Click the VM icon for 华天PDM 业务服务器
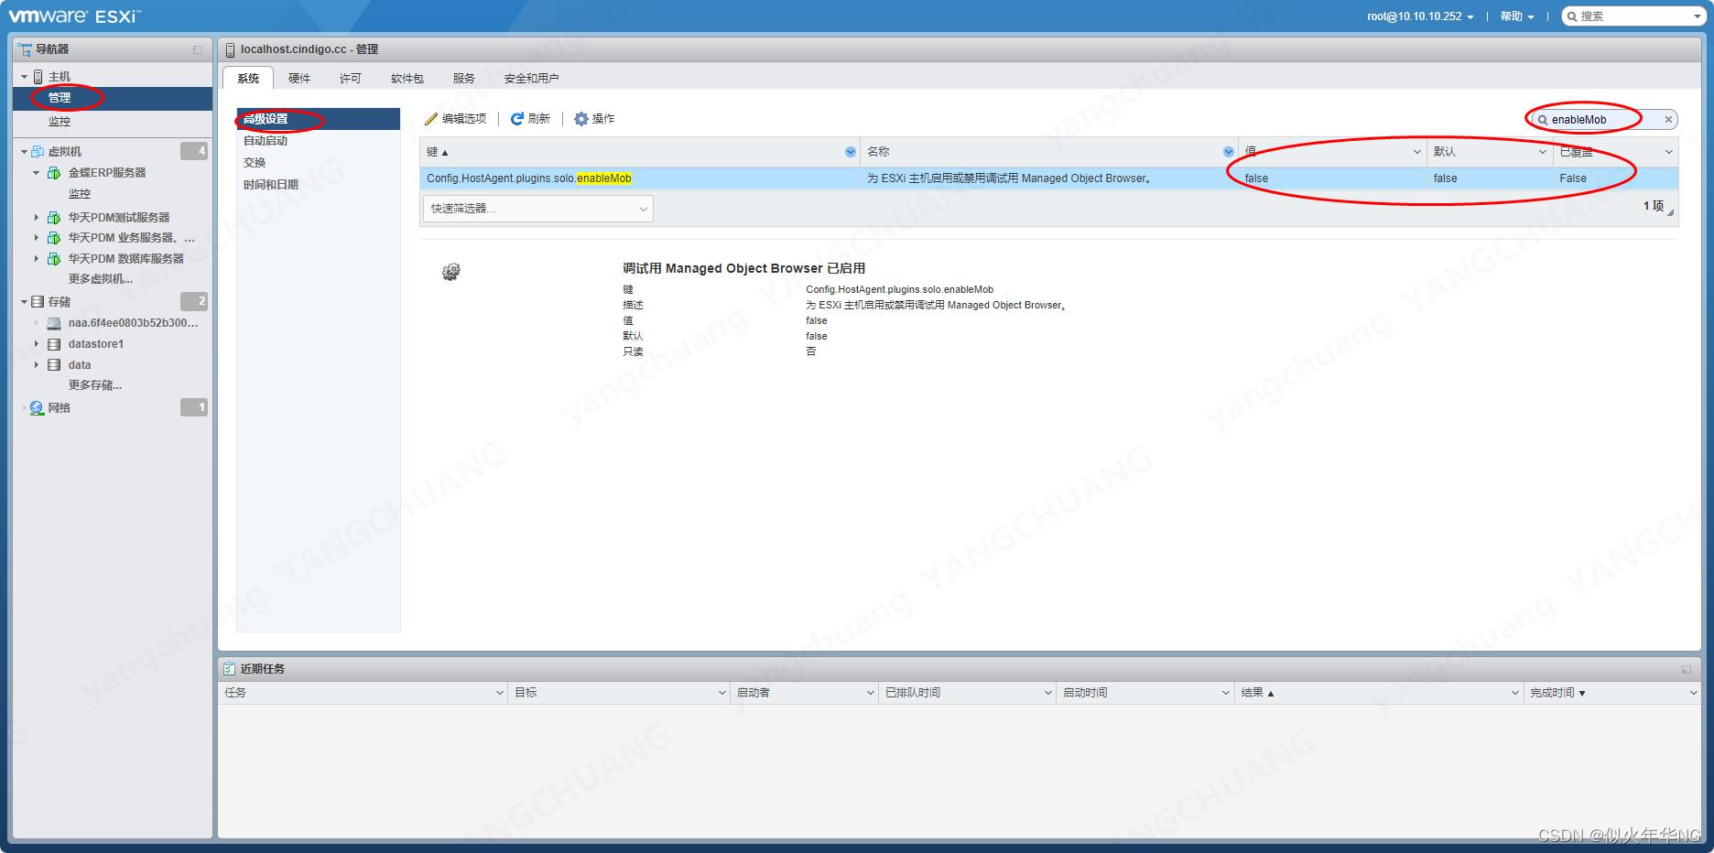This screenshot has height=853, width=1714. (x=54, y=238)
